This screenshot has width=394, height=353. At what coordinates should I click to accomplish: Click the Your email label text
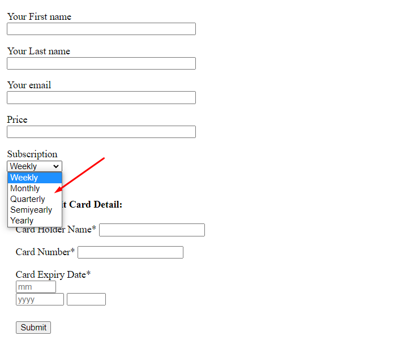pos(29,85)
